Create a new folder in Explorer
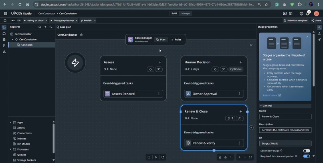This screenshot has width=323, height=163. point(40,27)
